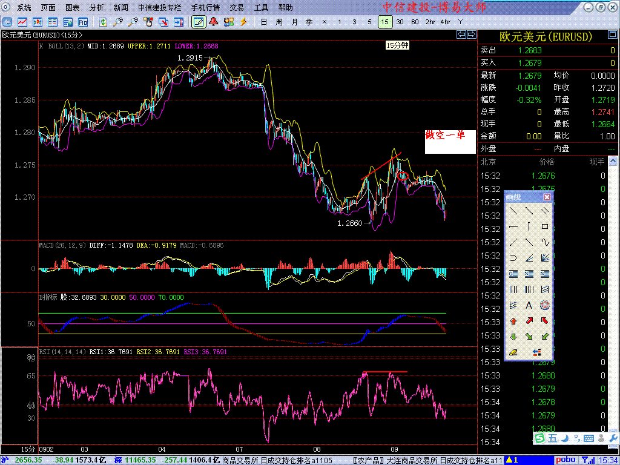
Task: Select the red up arrow marker
Action: (513, 321)
